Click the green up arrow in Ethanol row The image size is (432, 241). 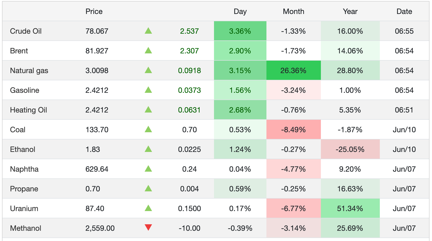point(148,149)
